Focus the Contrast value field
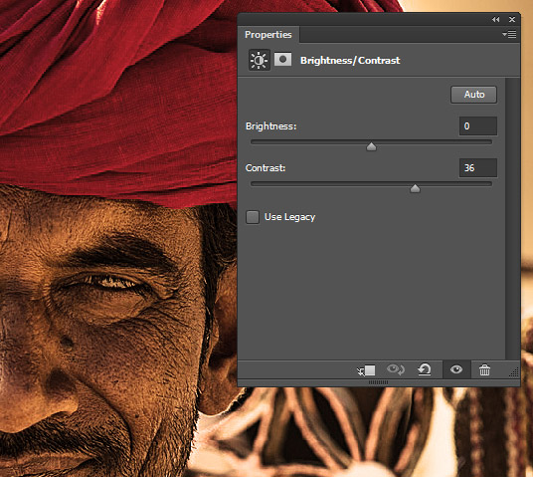The height and width of the screenshot is (477, 533). 478,168
